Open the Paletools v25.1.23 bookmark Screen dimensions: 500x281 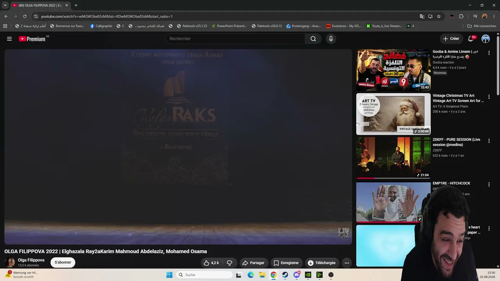(192, 26)
